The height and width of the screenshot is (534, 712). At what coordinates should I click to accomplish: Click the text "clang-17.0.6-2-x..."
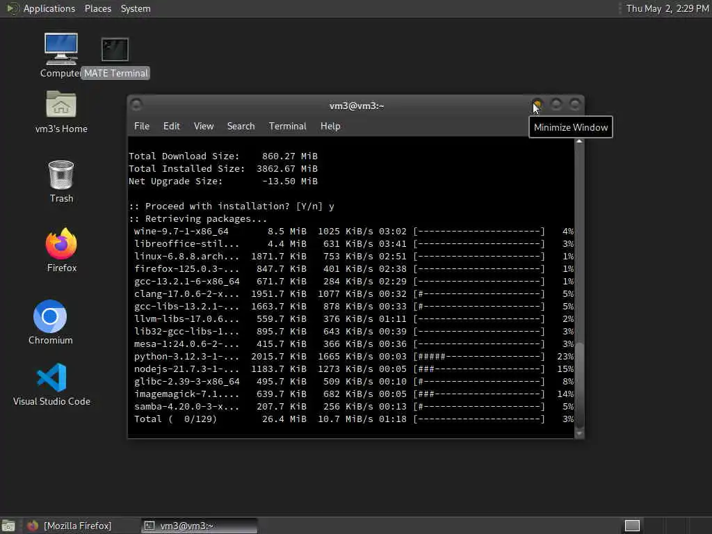coord(186,294)
